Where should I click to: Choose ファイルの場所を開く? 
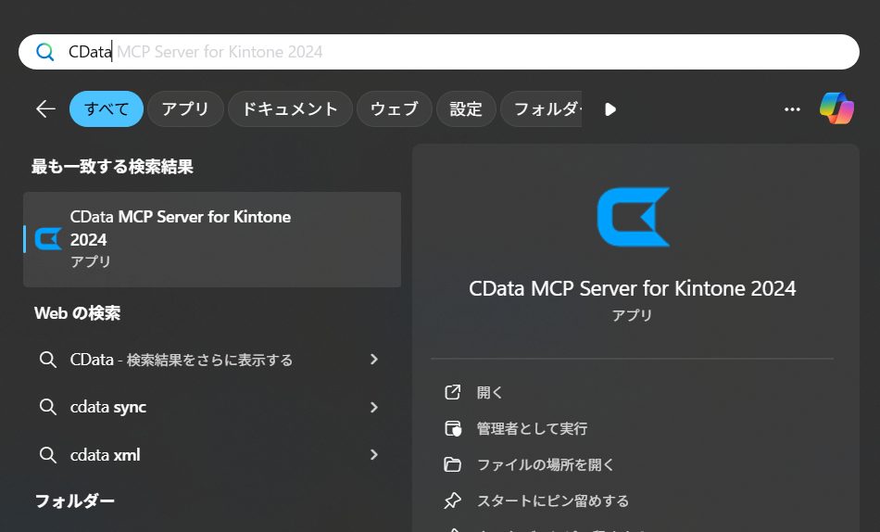click(x=546, y=464)
